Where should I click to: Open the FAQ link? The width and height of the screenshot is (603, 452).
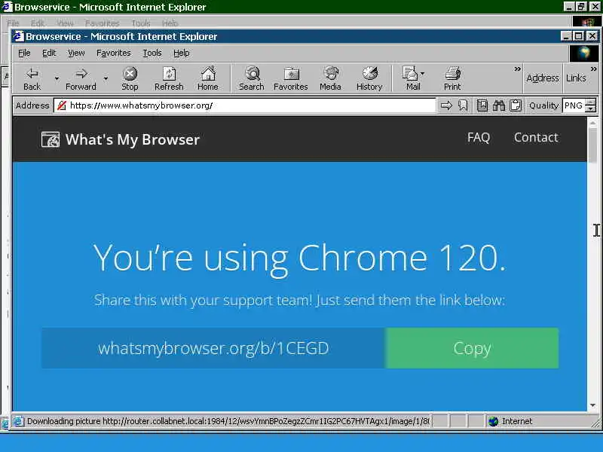coord(479,138)
